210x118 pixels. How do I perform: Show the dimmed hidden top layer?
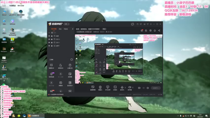(49, 33)
